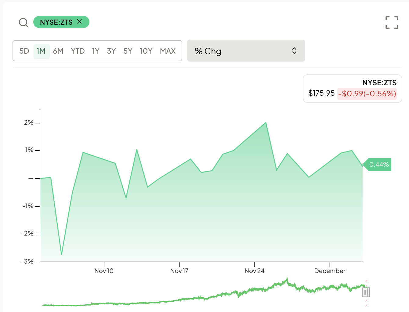Screen dimensions: 409x312
Task: Show the 5Y time range
Action: pyautogui.click(x=128, y=51)
